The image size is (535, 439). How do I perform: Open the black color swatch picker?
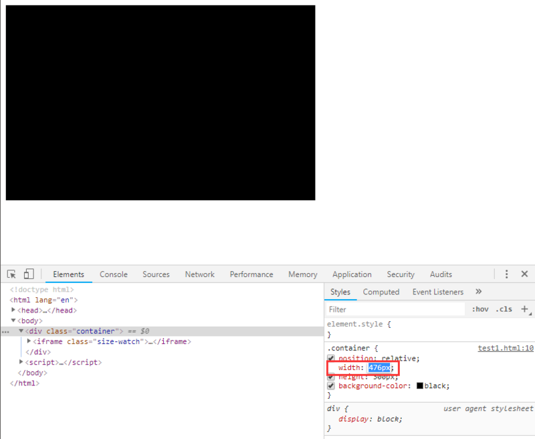420,385
